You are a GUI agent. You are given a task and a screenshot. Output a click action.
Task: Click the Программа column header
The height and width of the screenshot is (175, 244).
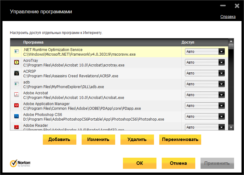(33, 42)
